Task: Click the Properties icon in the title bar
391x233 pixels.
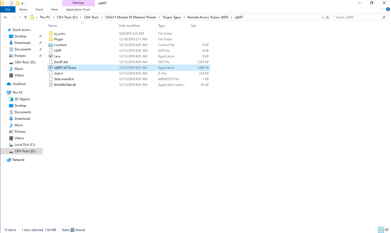Action: pyautogui.click(x=11, y=3)
